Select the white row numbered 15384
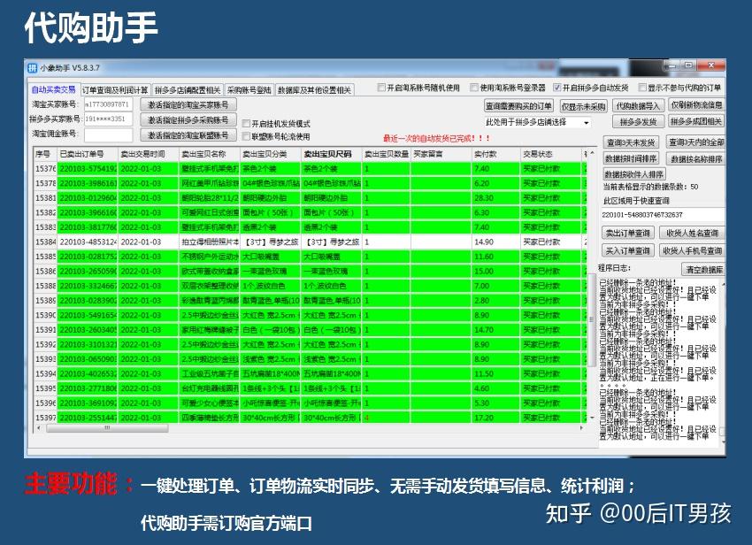This screenshot has height=545, width=752. click(x=310, y=242)
